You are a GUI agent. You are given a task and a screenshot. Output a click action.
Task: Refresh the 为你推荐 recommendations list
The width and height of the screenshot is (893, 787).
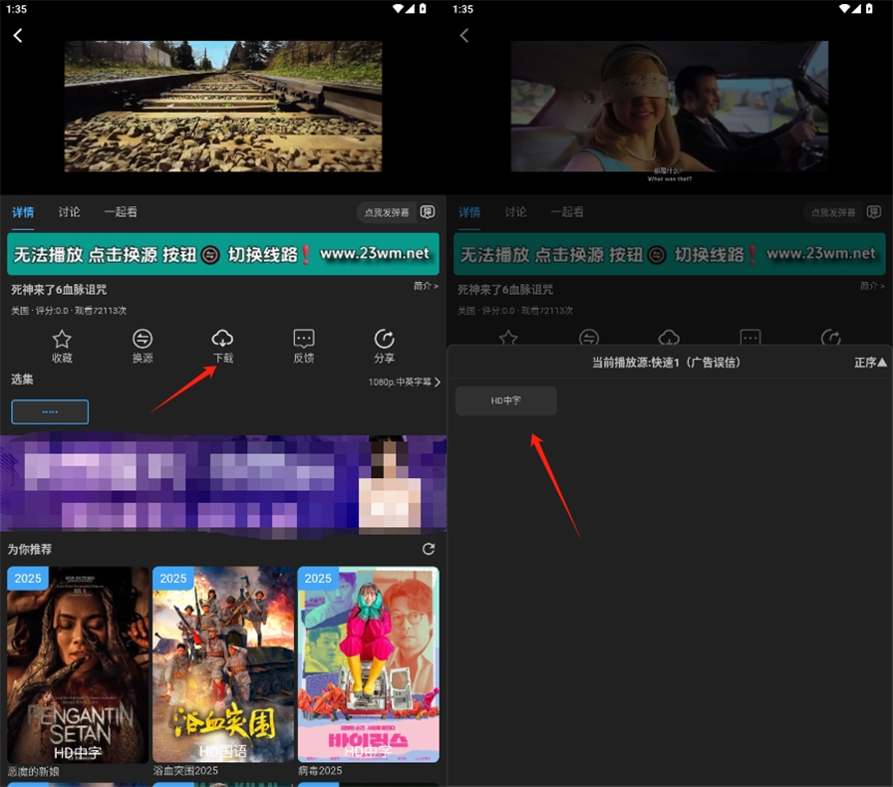coord(429,549)
